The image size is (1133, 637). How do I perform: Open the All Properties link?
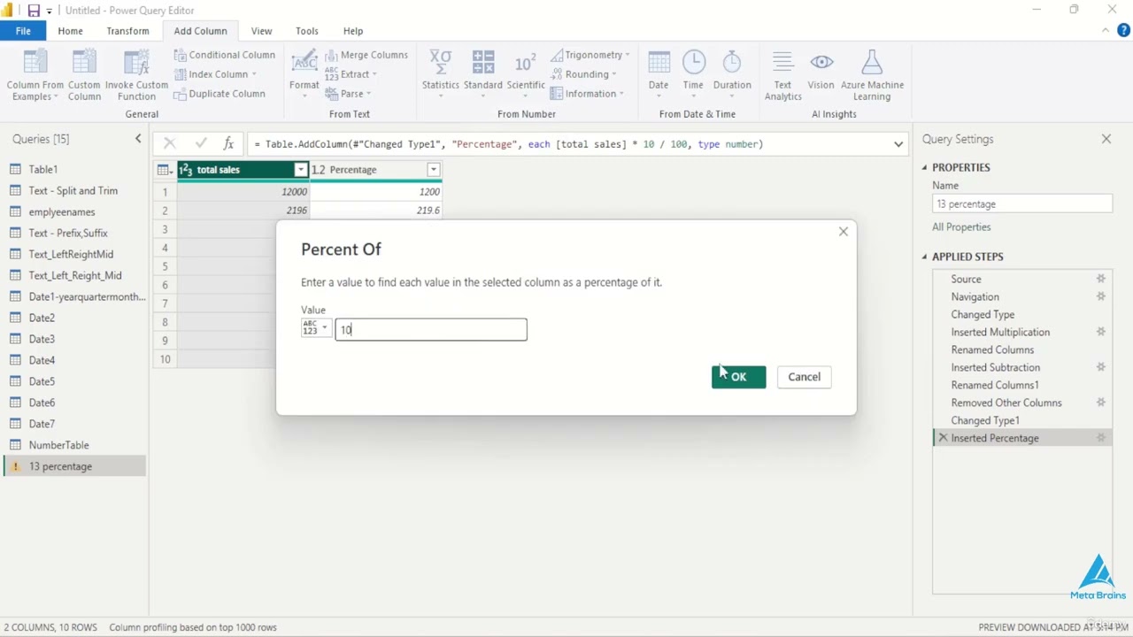[x=961, y=226]
